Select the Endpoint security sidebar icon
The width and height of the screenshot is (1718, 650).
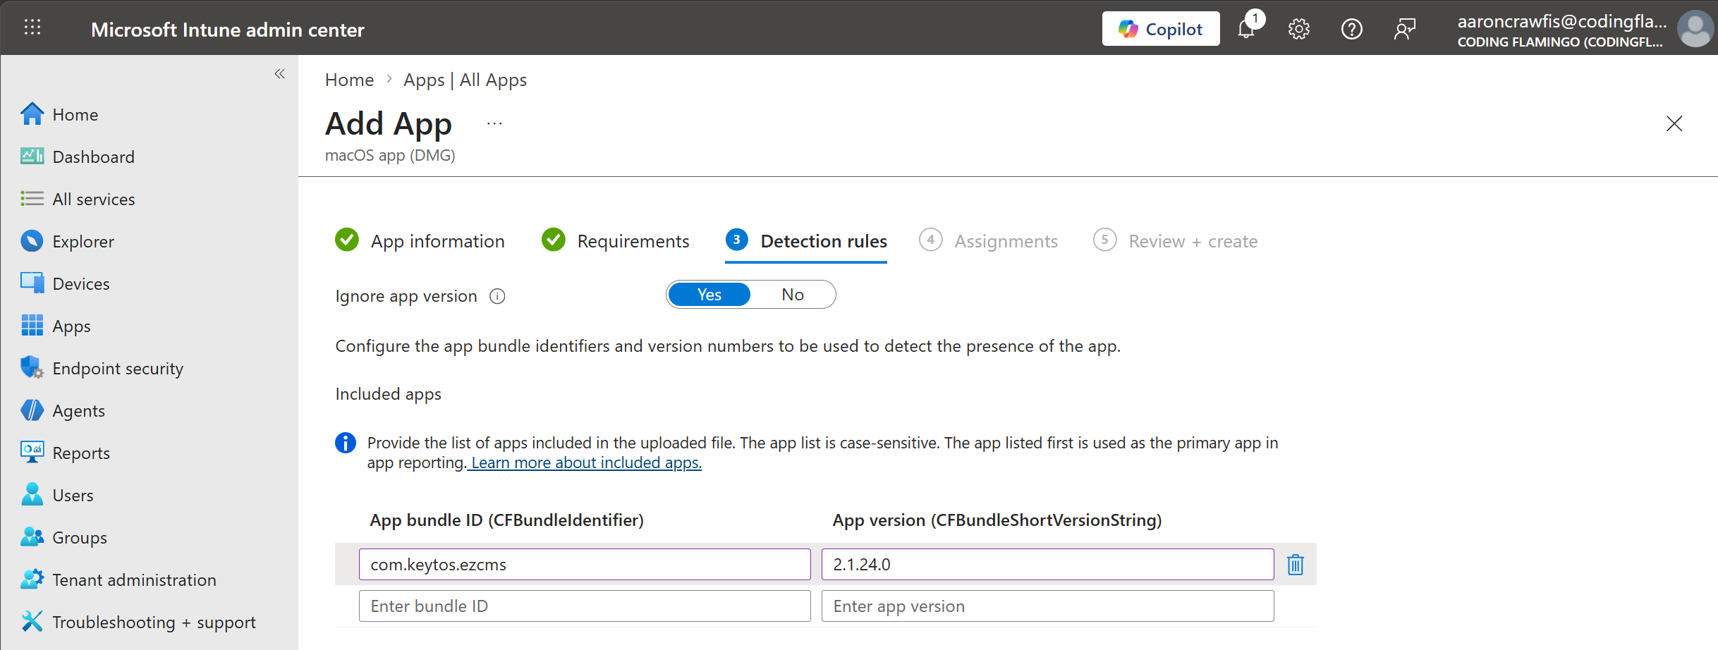[x=31, y=367]
